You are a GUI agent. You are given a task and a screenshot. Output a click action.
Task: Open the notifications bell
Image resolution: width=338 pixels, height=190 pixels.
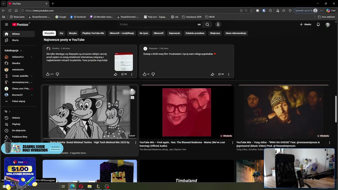[x=318, y=24]
